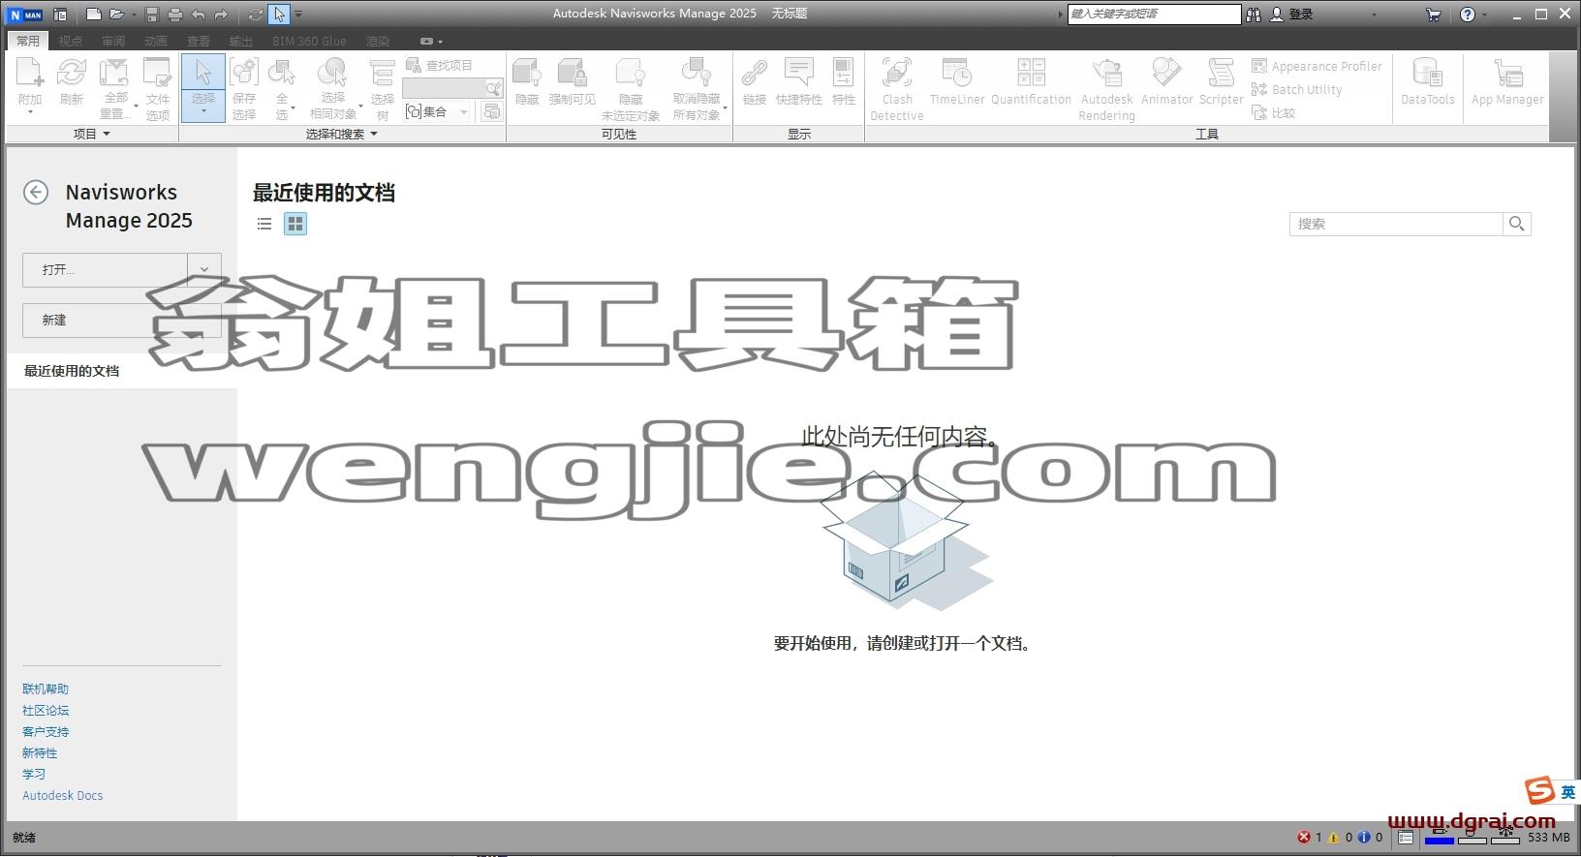
Task: Click the Select cursor icon in quick access toolbar
Action: point(279,15)
